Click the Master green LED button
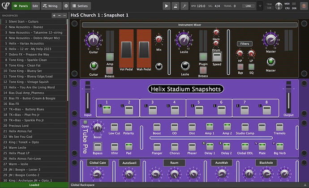This screenshot has width=309, height=188. click(x=271, y=61)
